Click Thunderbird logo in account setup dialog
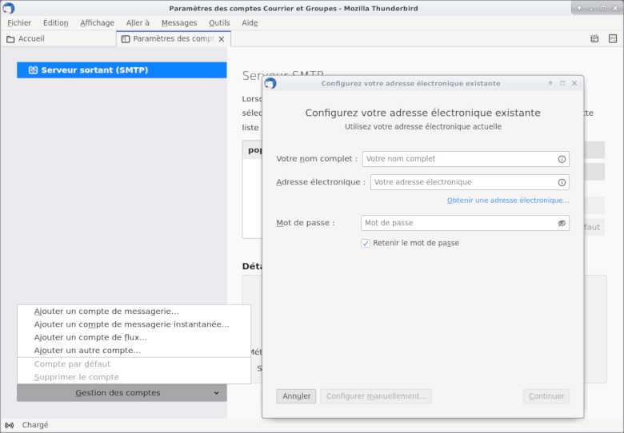The height and width of the screenshot is (433, 624). [270, 83]
